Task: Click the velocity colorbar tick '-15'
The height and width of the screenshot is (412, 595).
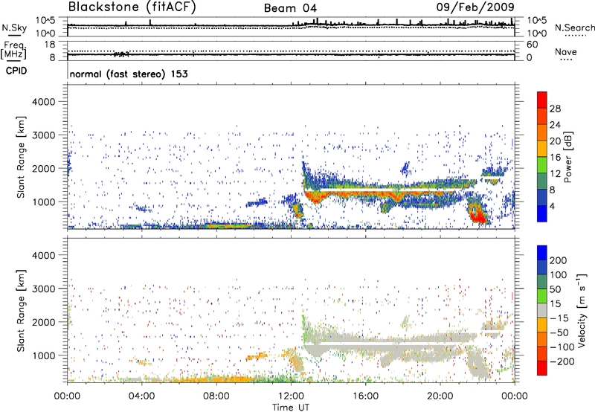Action: 559,318
